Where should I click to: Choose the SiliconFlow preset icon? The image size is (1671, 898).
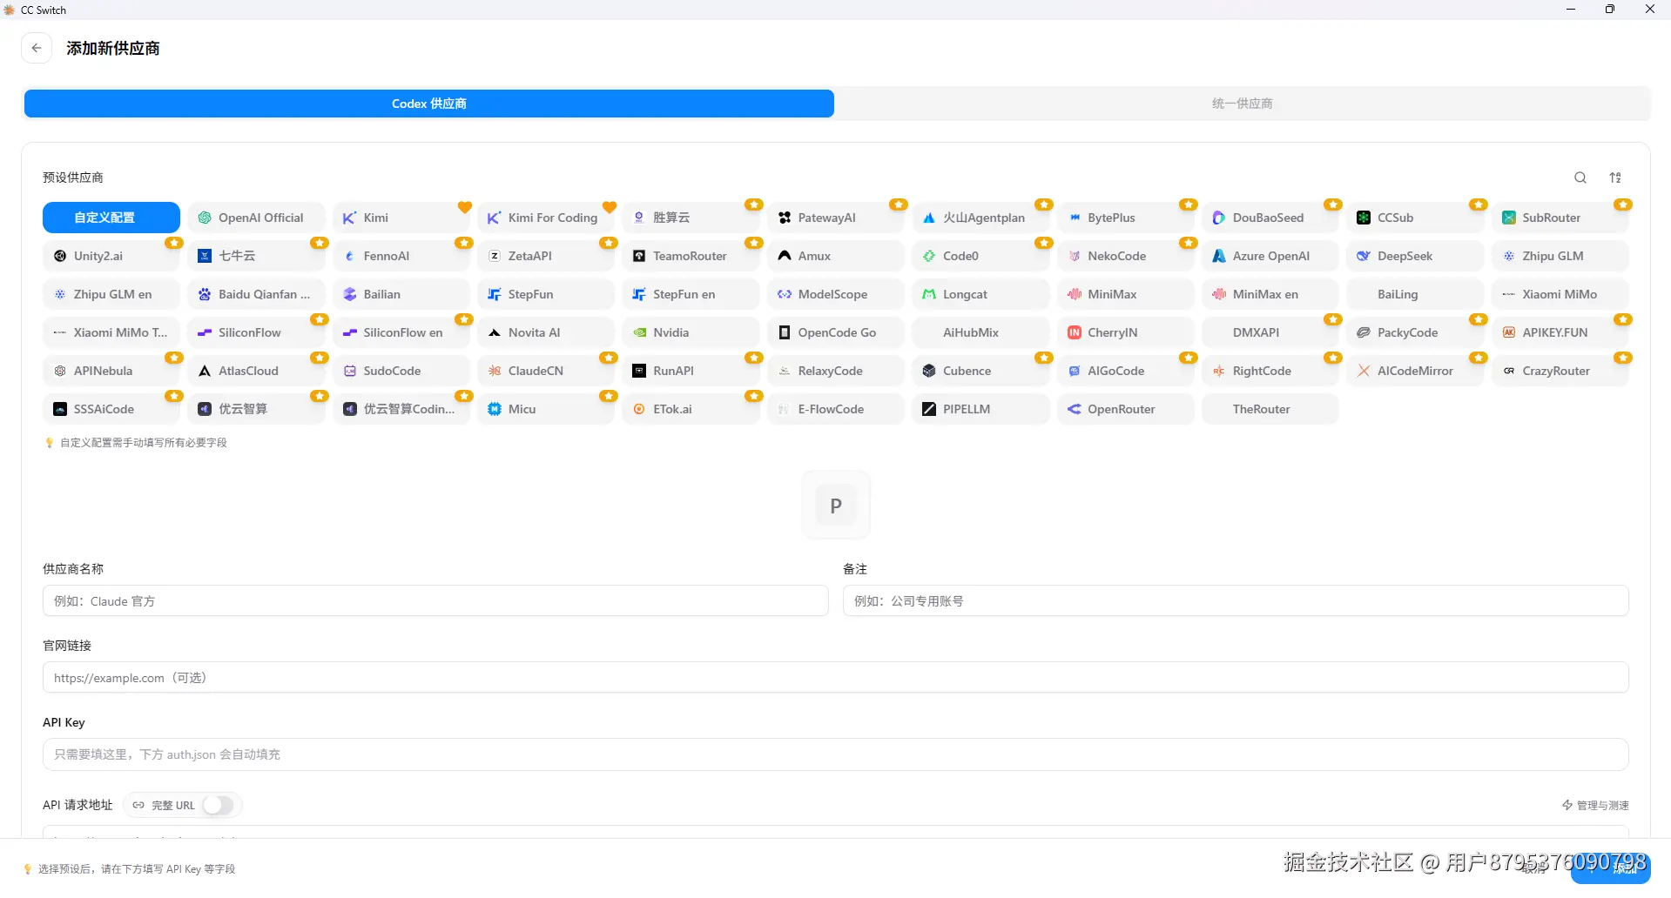click(x=205, y=332)
